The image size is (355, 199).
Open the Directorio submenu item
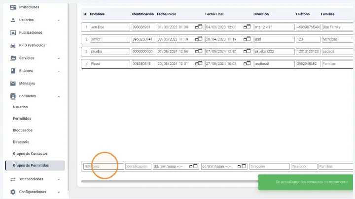click(21, 142)
